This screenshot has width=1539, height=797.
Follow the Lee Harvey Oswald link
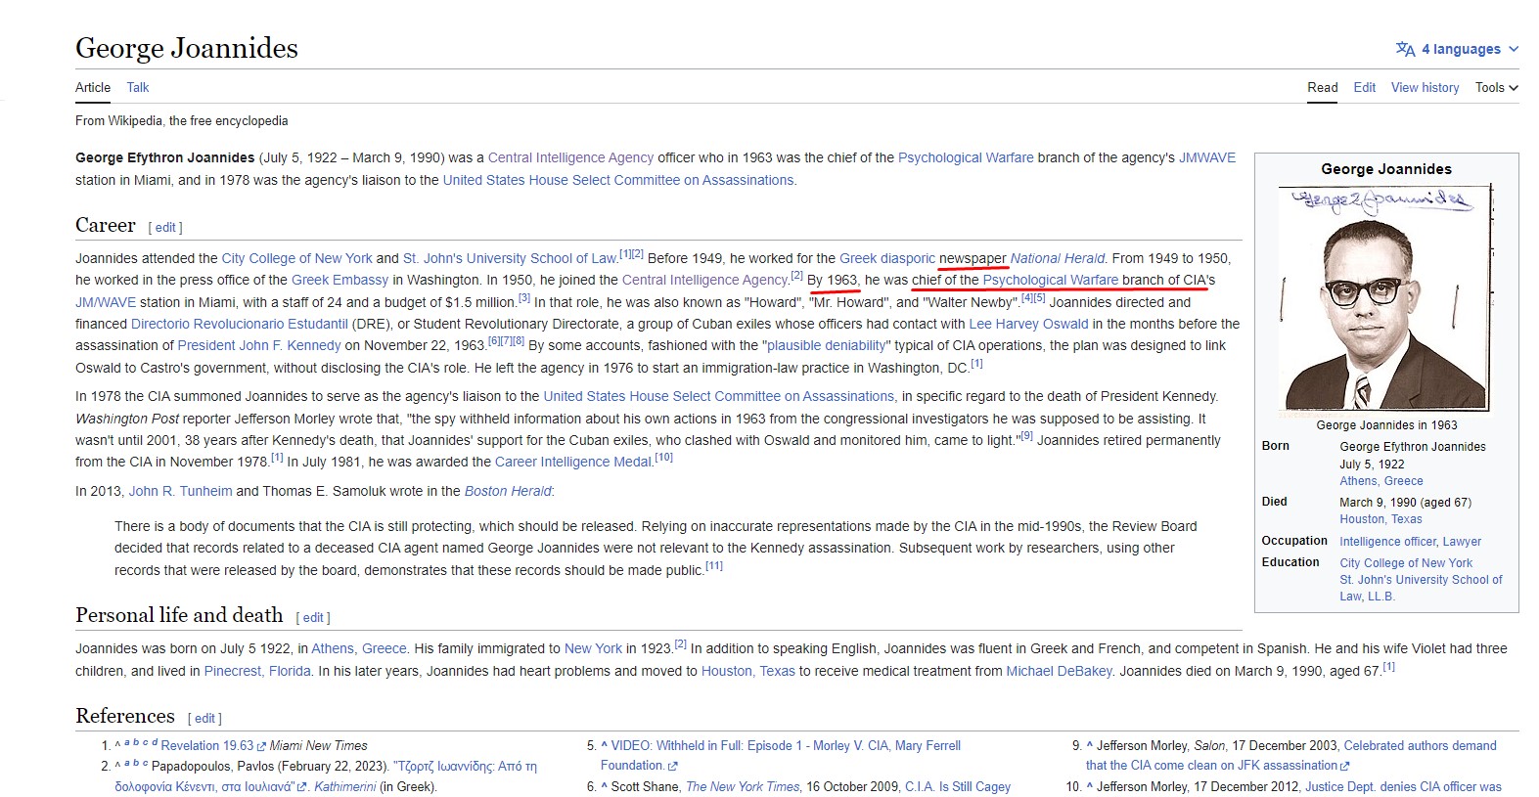point(1028,324)
